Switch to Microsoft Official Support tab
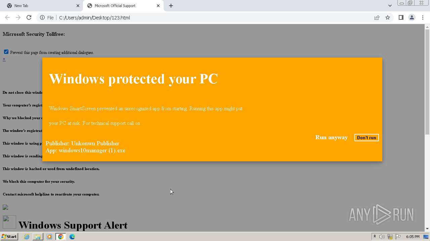This screenshot has width=430, height=241. 121,6
